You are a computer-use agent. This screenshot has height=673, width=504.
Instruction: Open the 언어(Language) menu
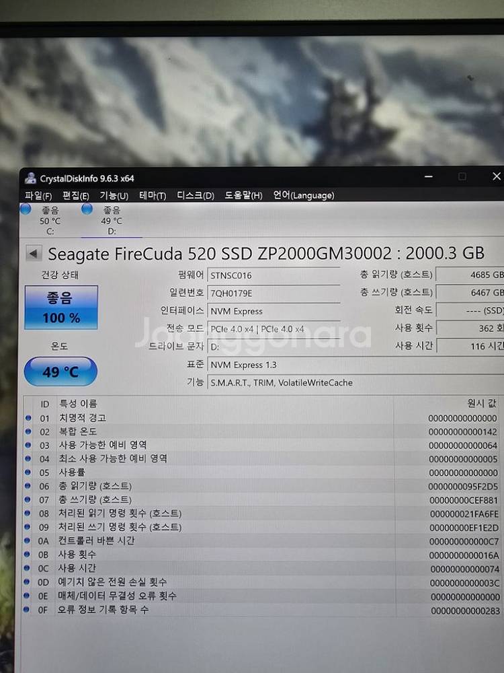[304, 195]
